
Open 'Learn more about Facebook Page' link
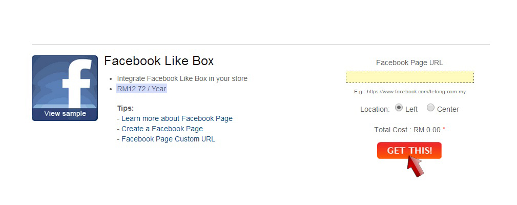point(177,119)
